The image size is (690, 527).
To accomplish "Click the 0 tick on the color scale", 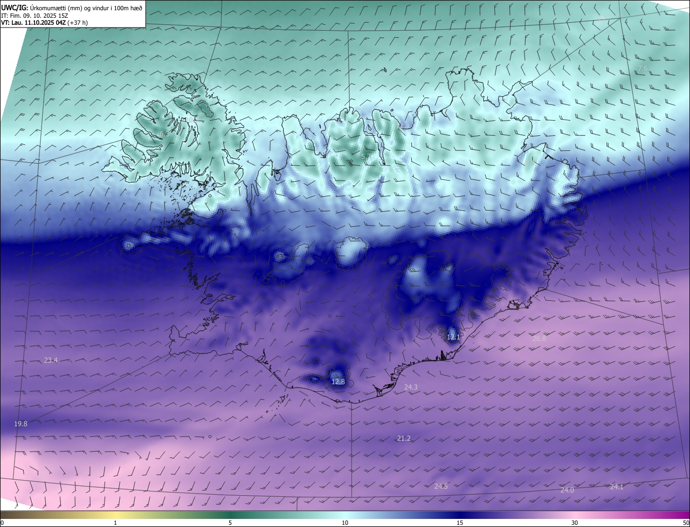I will tap(2, 523).
